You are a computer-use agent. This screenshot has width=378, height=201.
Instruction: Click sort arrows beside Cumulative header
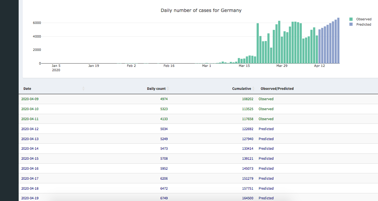point(253,89)
